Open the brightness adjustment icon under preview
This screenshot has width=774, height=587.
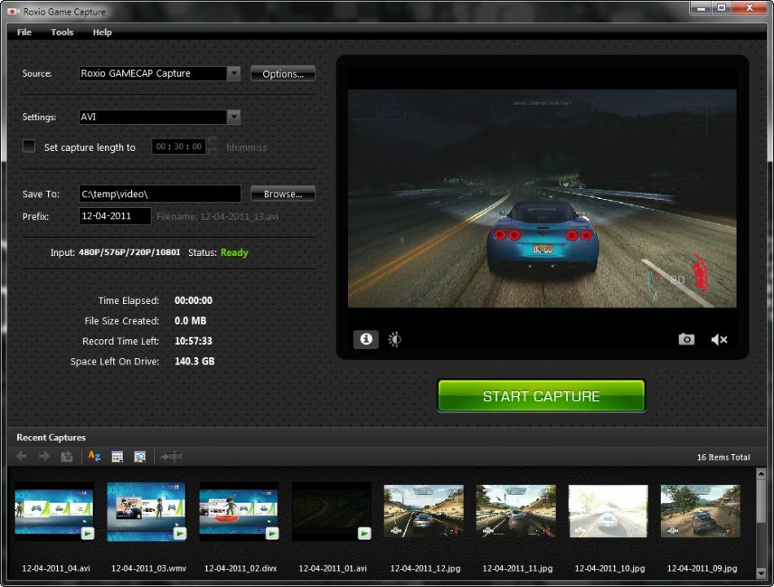tap(395, 339)
